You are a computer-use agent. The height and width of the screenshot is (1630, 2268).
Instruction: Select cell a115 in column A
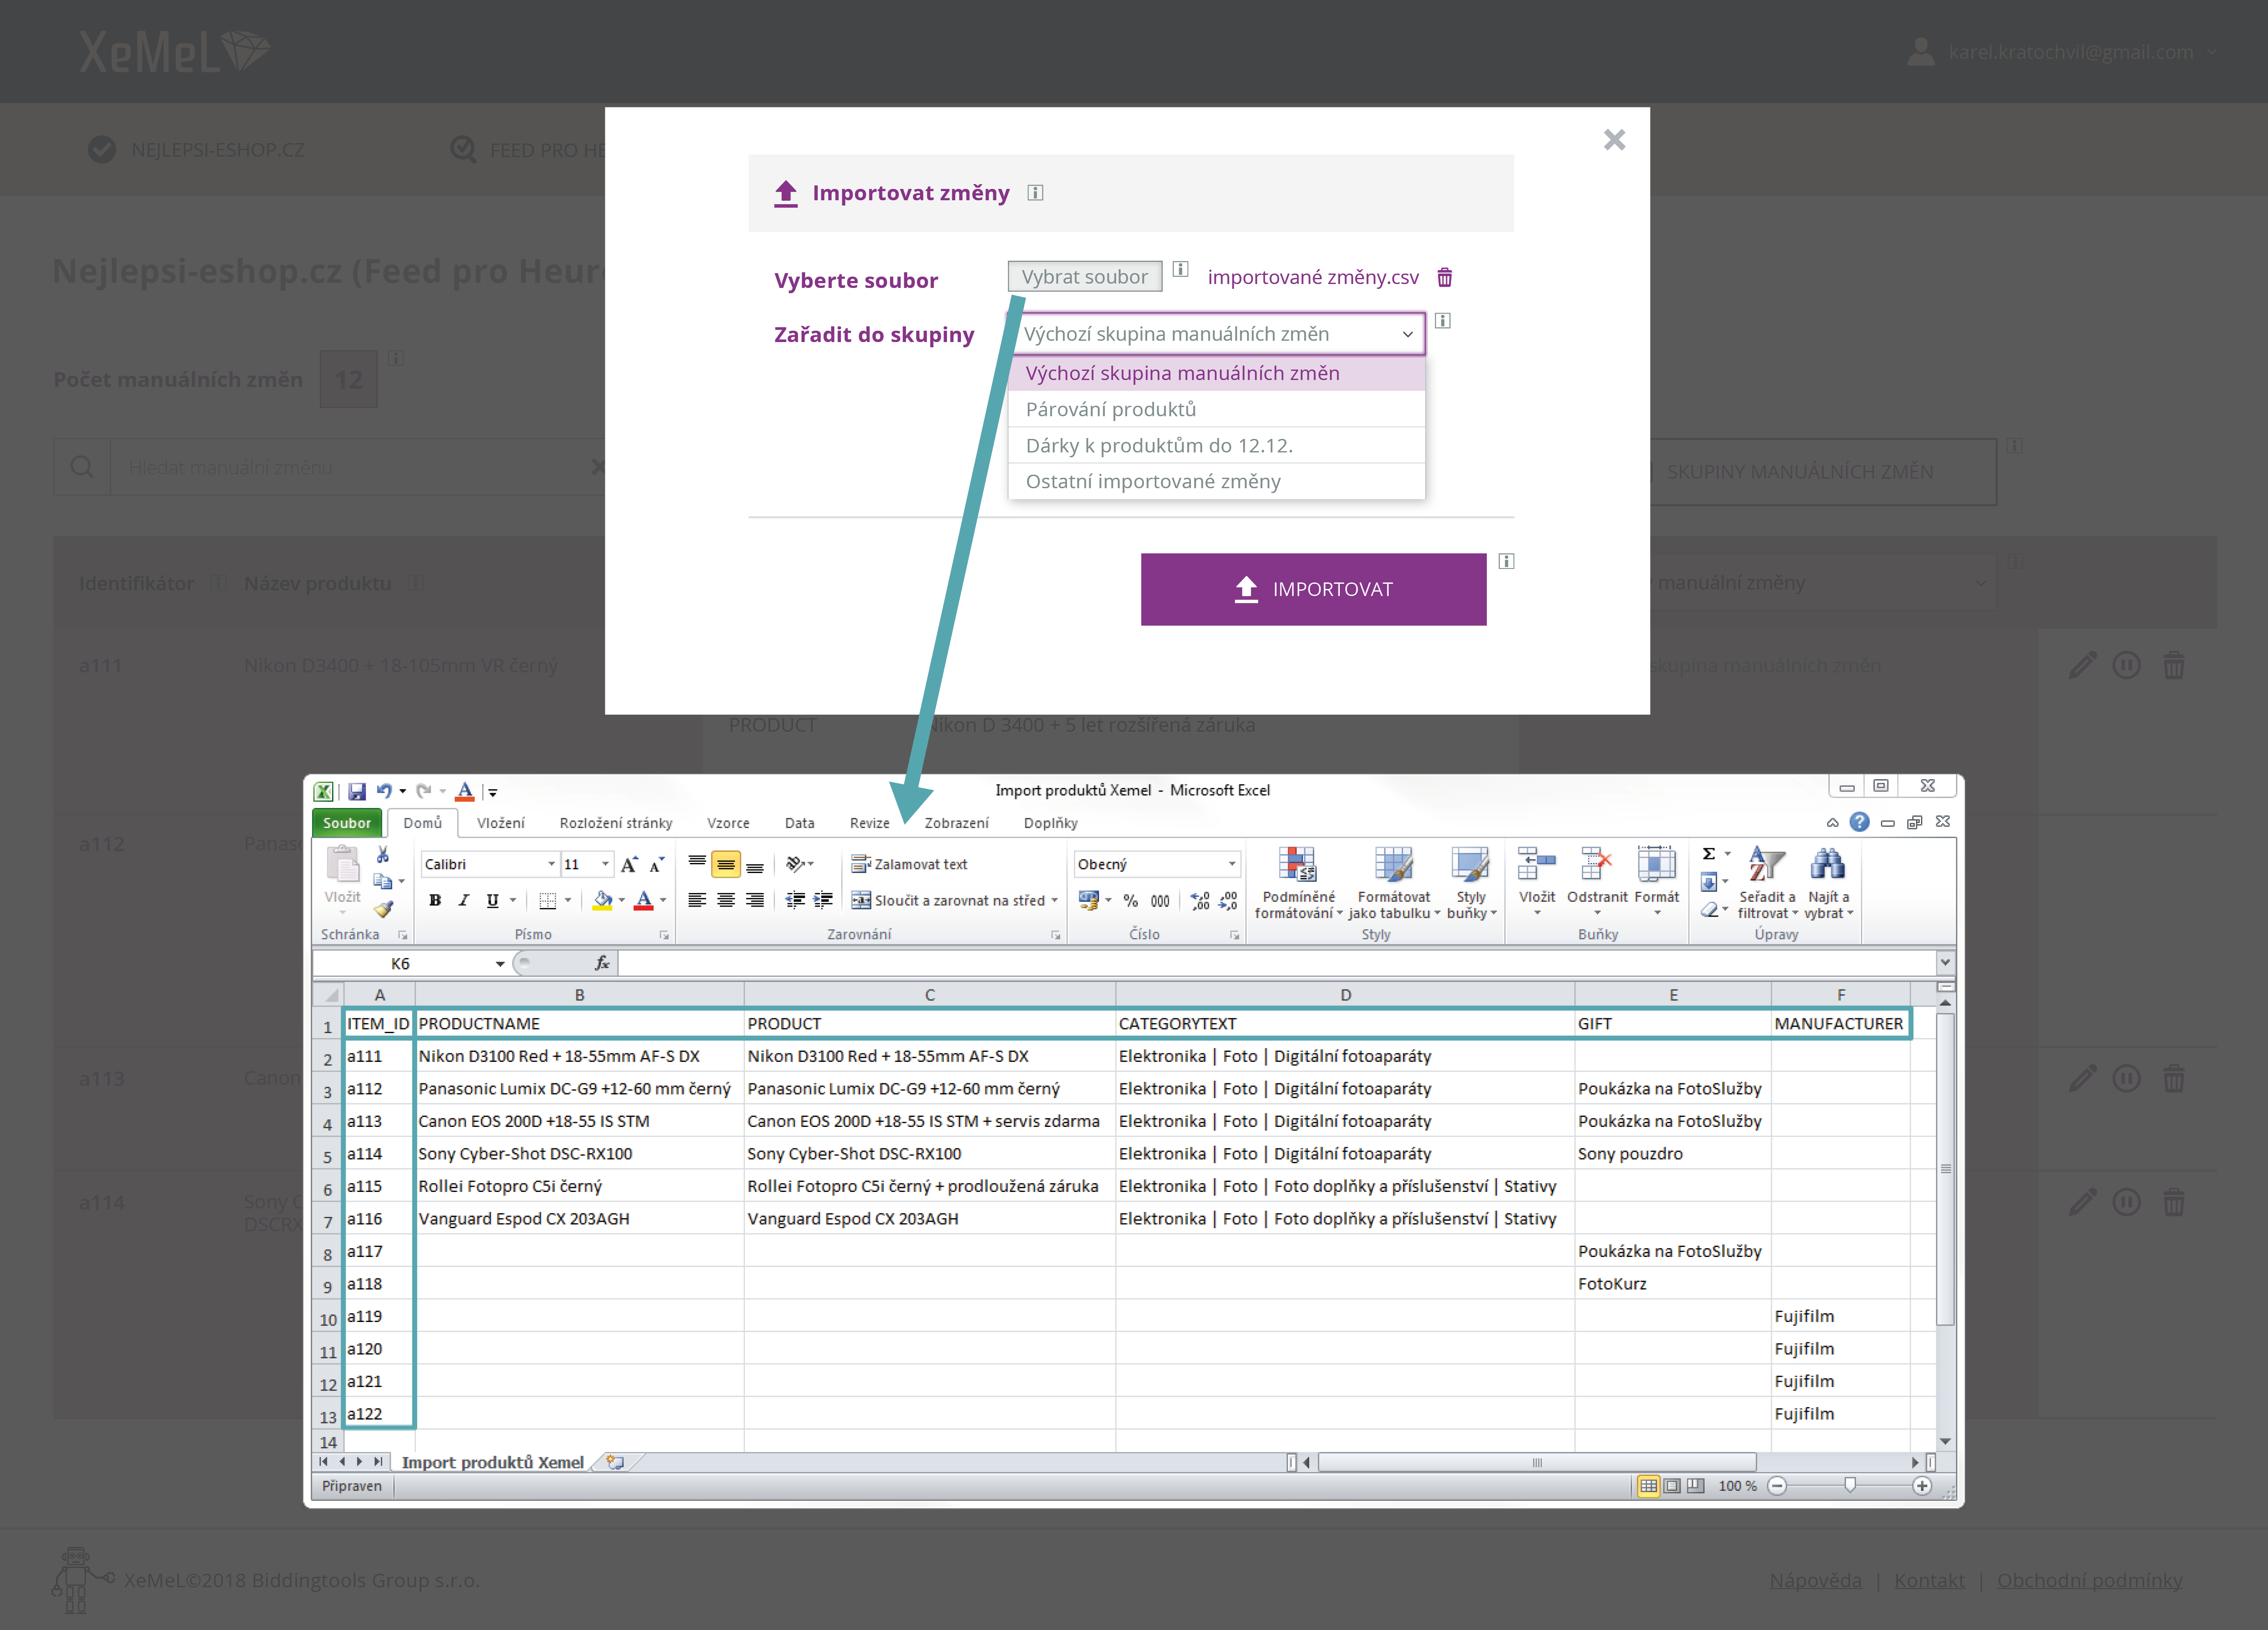pos(379,1186)
